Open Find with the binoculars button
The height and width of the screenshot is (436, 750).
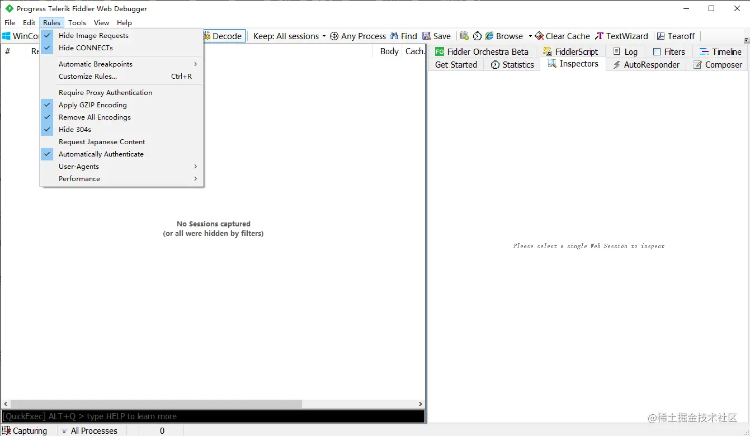[x=404, y=36]
